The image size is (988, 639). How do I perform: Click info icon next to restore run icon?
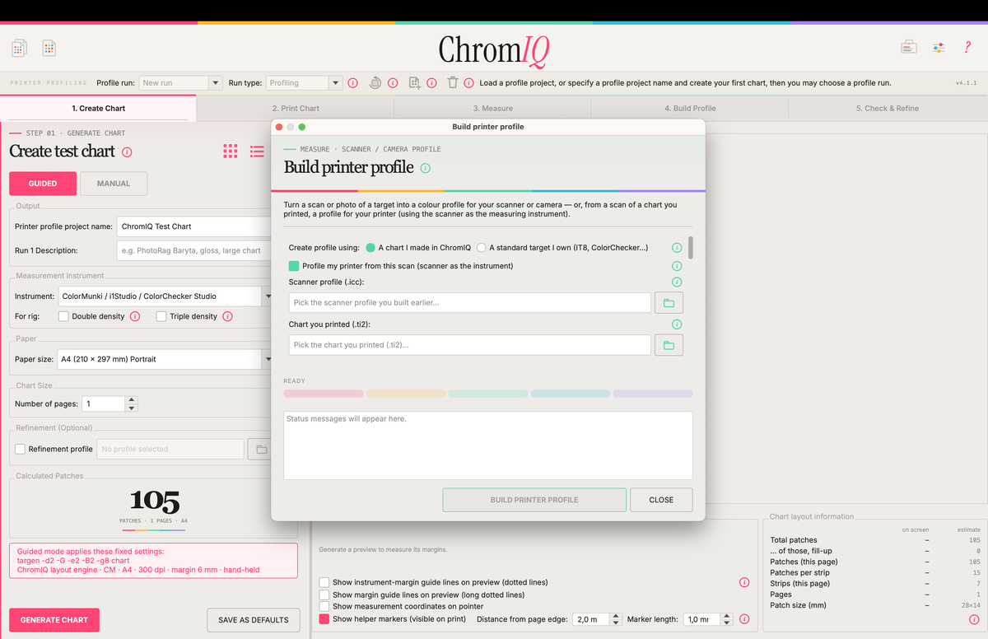coord(393,83)
